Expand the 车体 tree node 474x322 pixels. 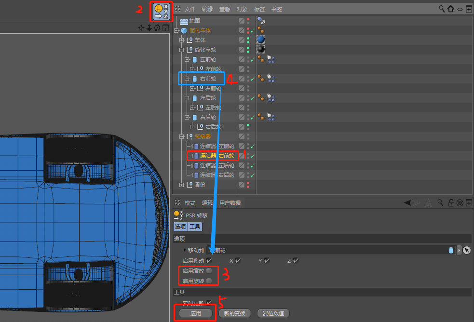click(181, 40)
